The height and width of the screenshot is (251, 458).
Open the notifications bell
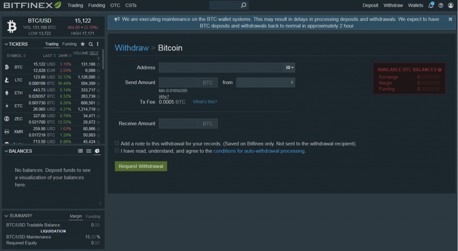(431, 5)
